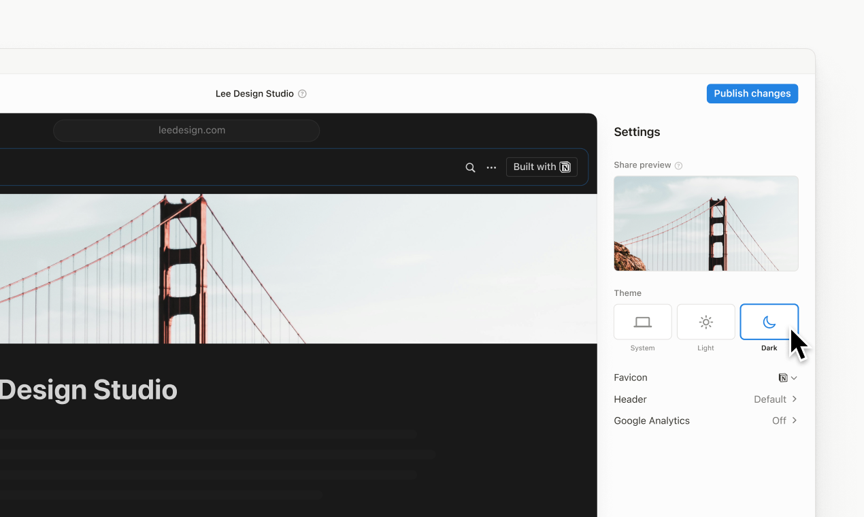
Task: Click the Share preview bridge thumbnail
Action: click(705, 223)
